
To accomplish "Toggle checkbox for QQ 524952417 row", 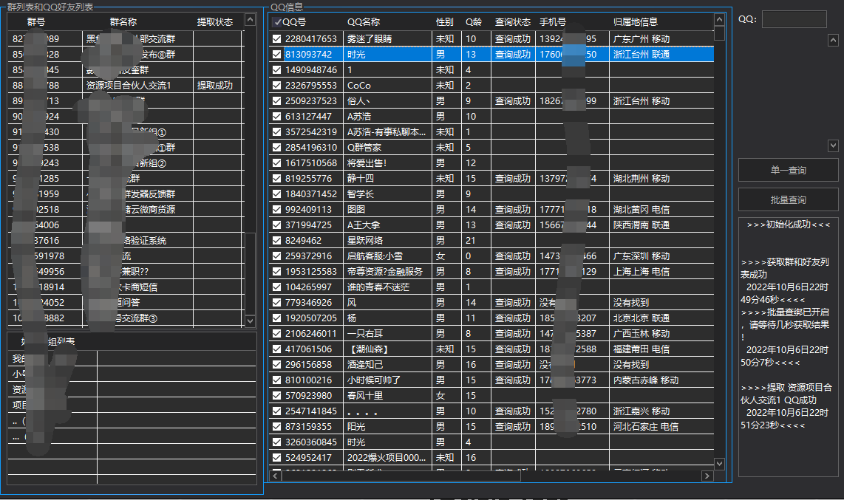I will (x=277, y=458).
